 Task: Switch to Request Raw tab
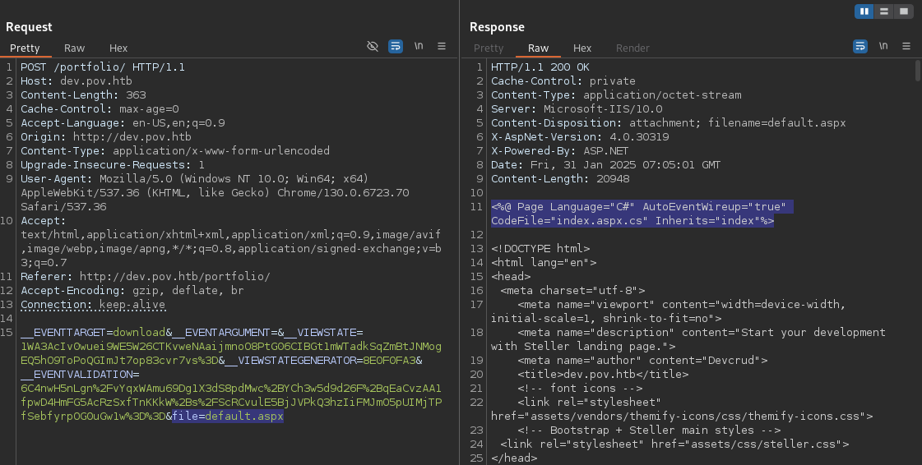coord(74,48)
